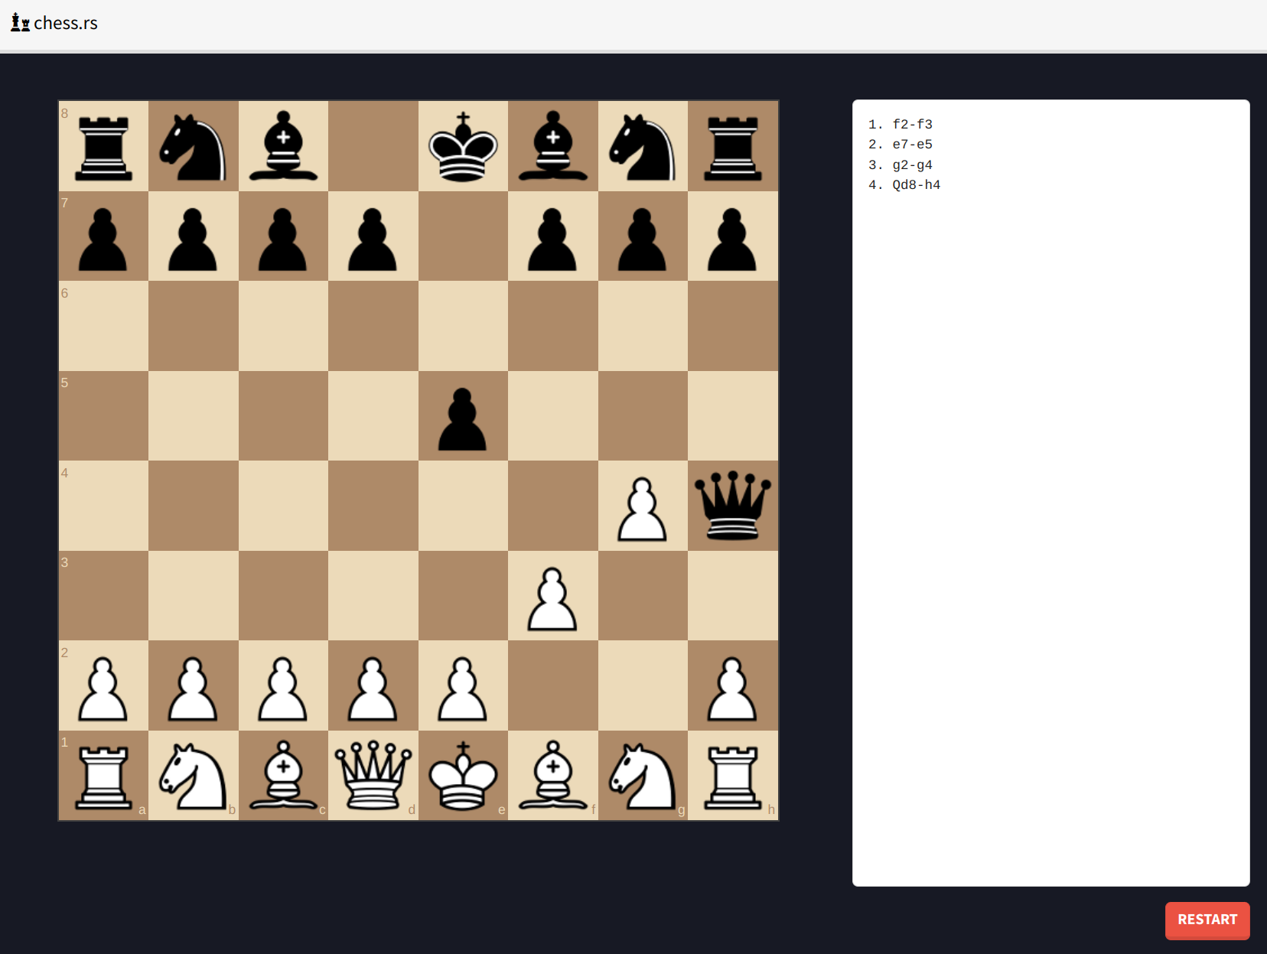Screen dimensions: 1267x954
Task: Pick the white pawn on f3
Action: [552, 596]
